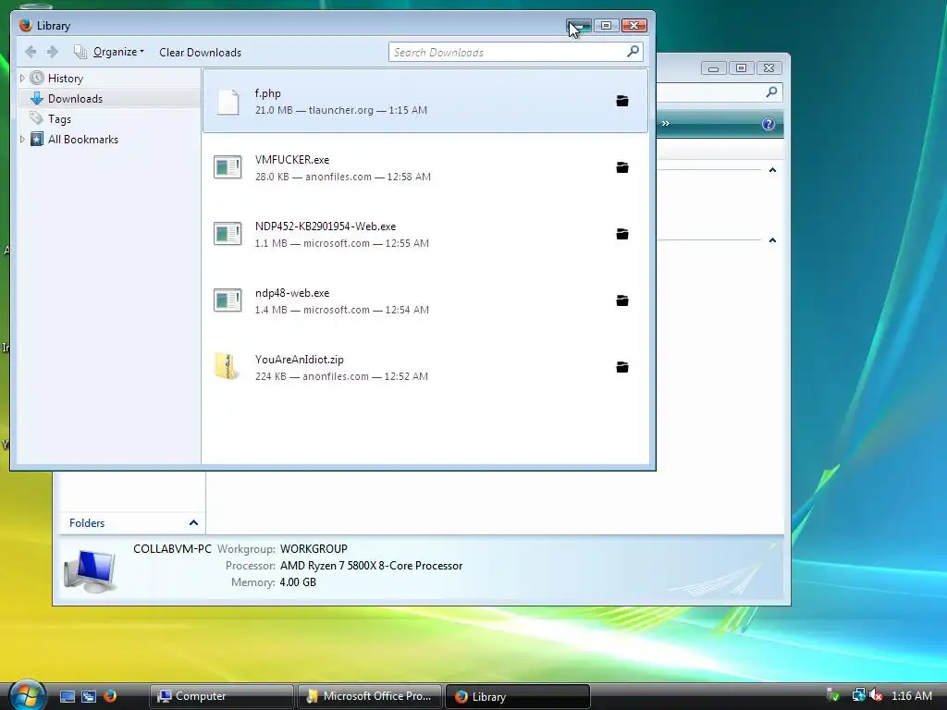The image size is (947, 710).
Task: Expand the All Bookmarks tree node
Action: [x=22, y=139]
